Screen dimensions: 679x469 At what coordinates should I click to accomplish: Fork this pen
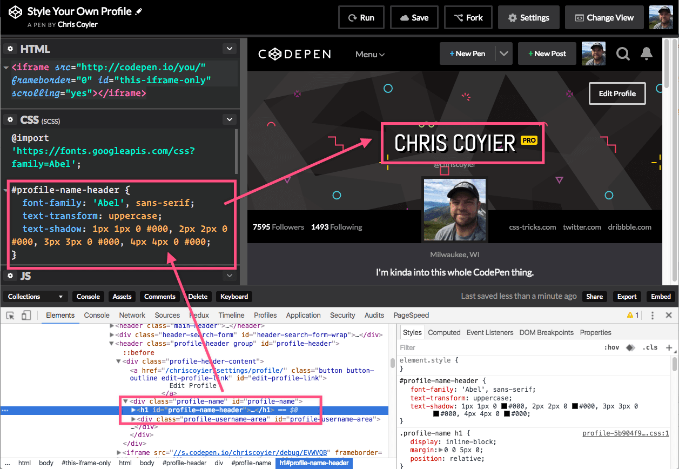click(x=468, y=18)
